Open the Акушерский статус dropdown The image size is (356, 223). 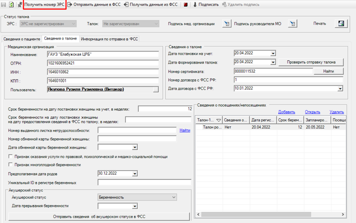click(x=137, y=197)
